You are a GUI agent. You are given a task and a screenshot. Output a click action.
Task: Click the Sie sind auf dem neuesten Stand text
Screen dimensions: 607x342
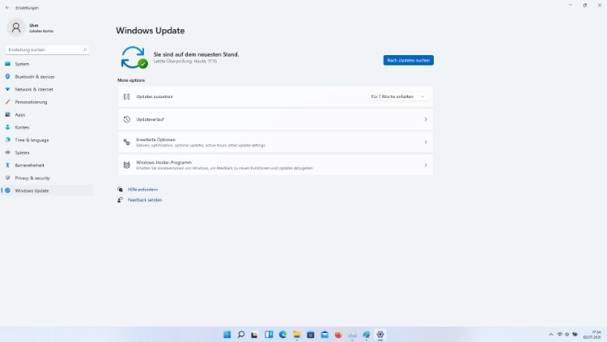[197, 54]
